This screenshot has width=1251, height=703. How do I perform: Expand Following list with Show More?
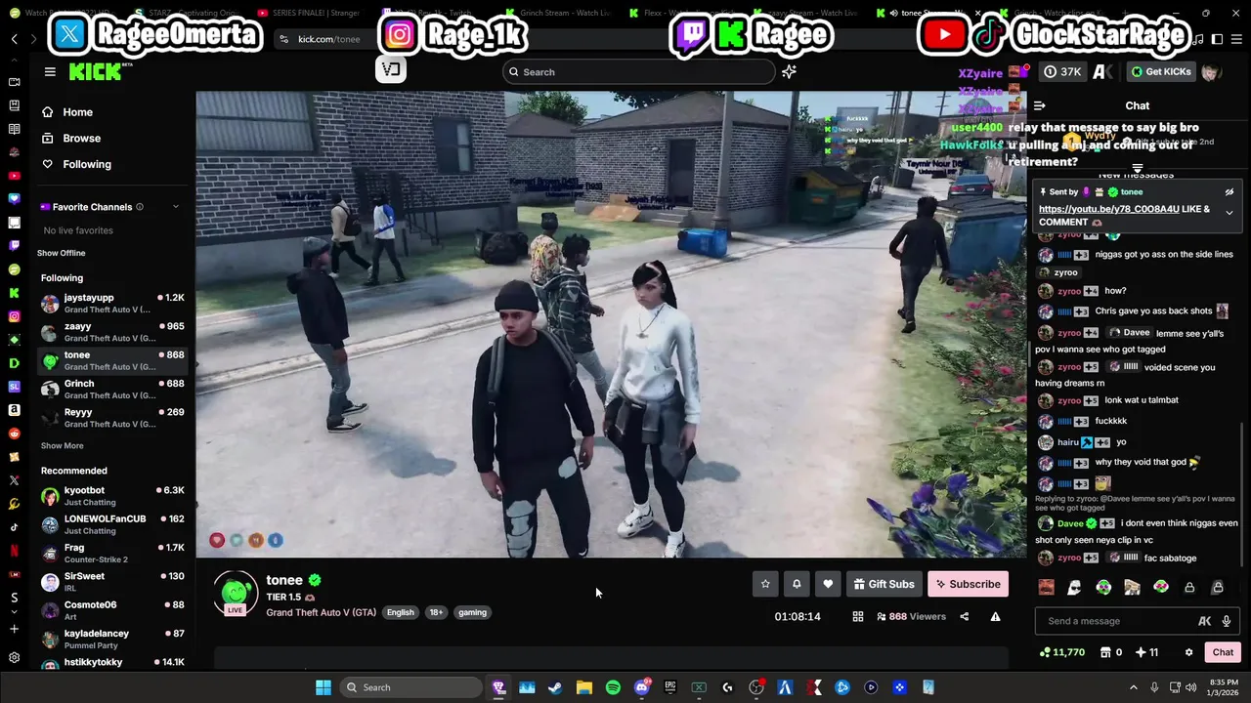[62, 446]
